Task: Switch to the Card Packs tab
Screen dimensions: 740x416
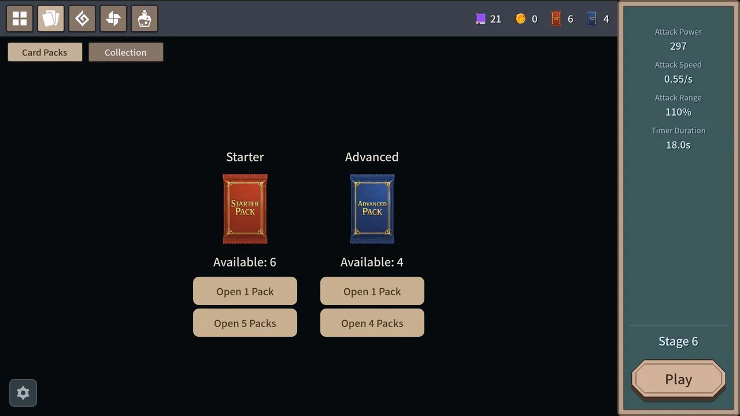Action: coord(45,52)
